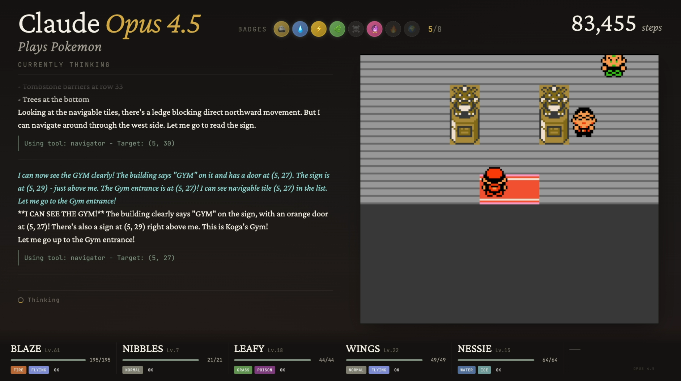Click the 21/21 HP value
This screenshot has width=681, height=381.
coord(215,360)
